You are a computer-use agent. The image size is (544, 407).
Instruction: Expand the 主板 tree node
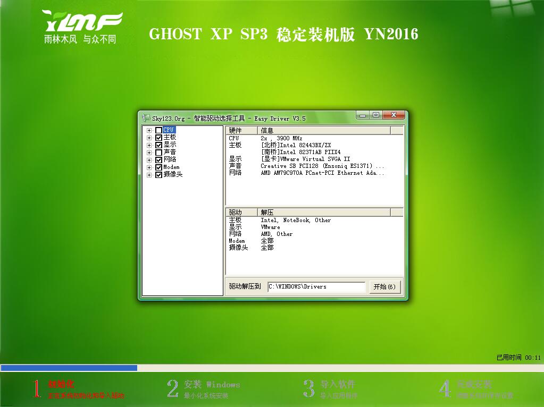click(x=149, y=138)
